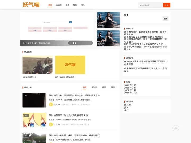Select the 搞笑 tab in 最新文章
191x143 pixels.
point(104,87)
